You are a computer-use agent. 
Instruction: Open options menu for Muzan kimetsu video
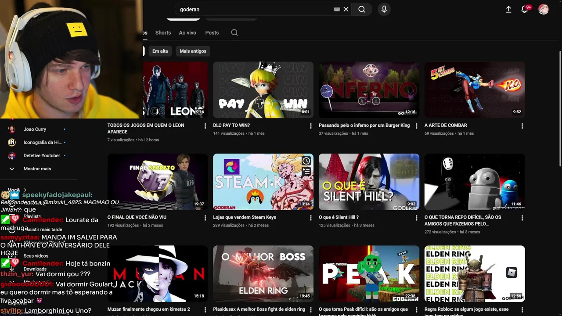pyautogui.click(x=205, y=310)
